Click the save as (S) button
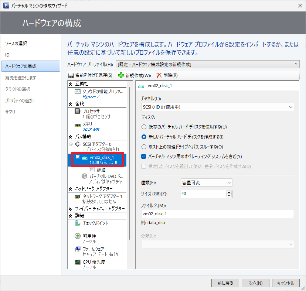Viewport: 306px width, 291px height. tap(91, 75)
